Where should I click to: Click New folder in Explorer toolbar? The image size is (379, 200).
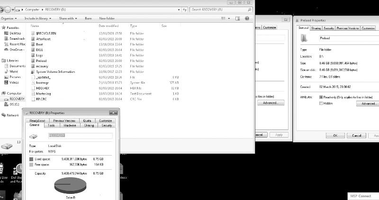click(107, 18)
